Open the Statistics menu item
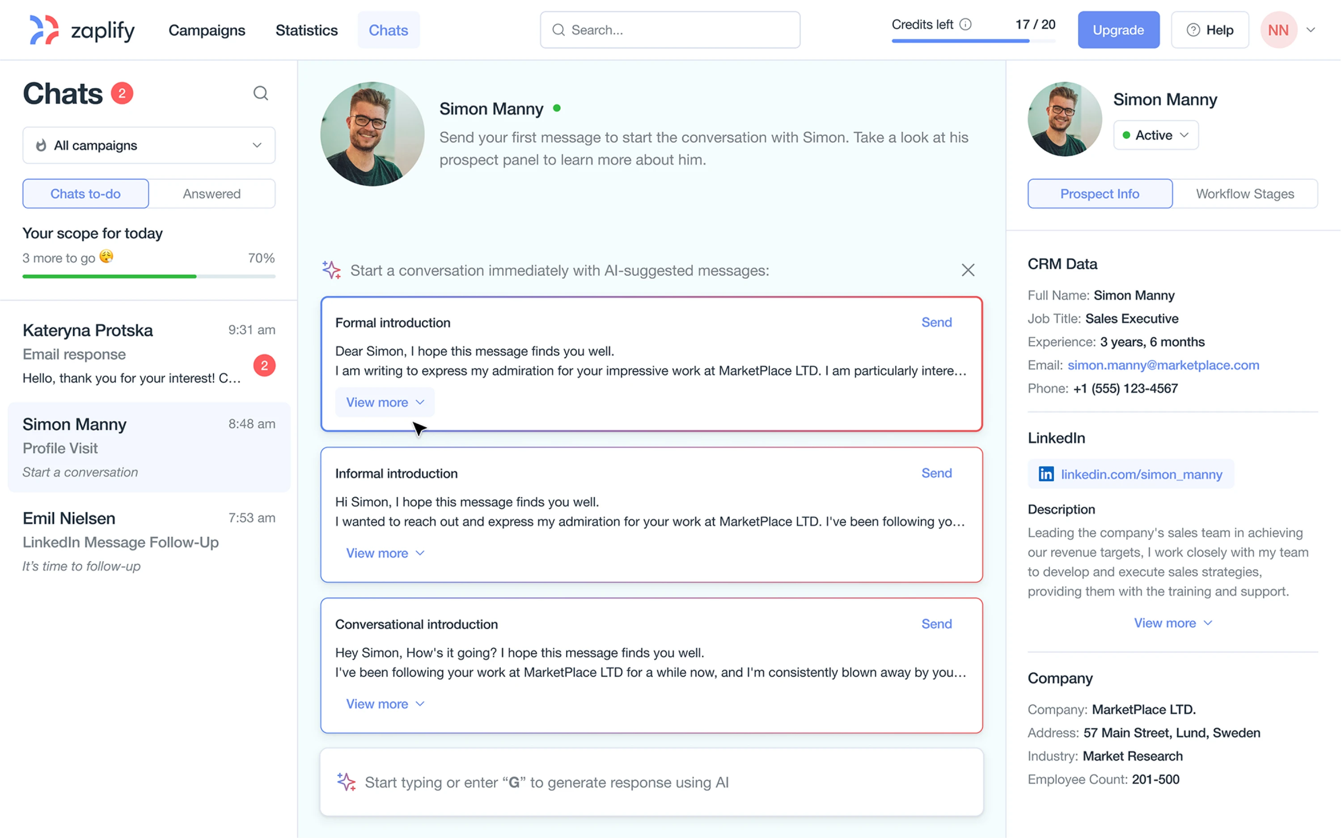The width and height of the screenshot is (1341, 838). [306, 30]
